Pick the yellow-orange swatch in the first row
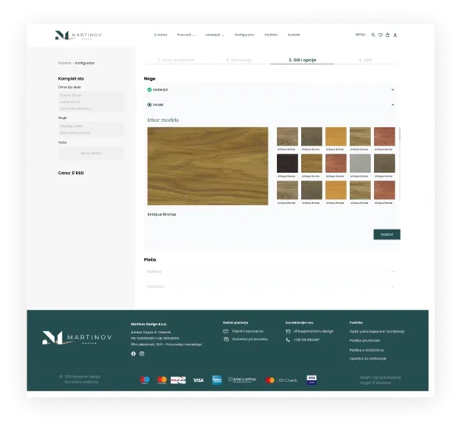 [336, 136]
